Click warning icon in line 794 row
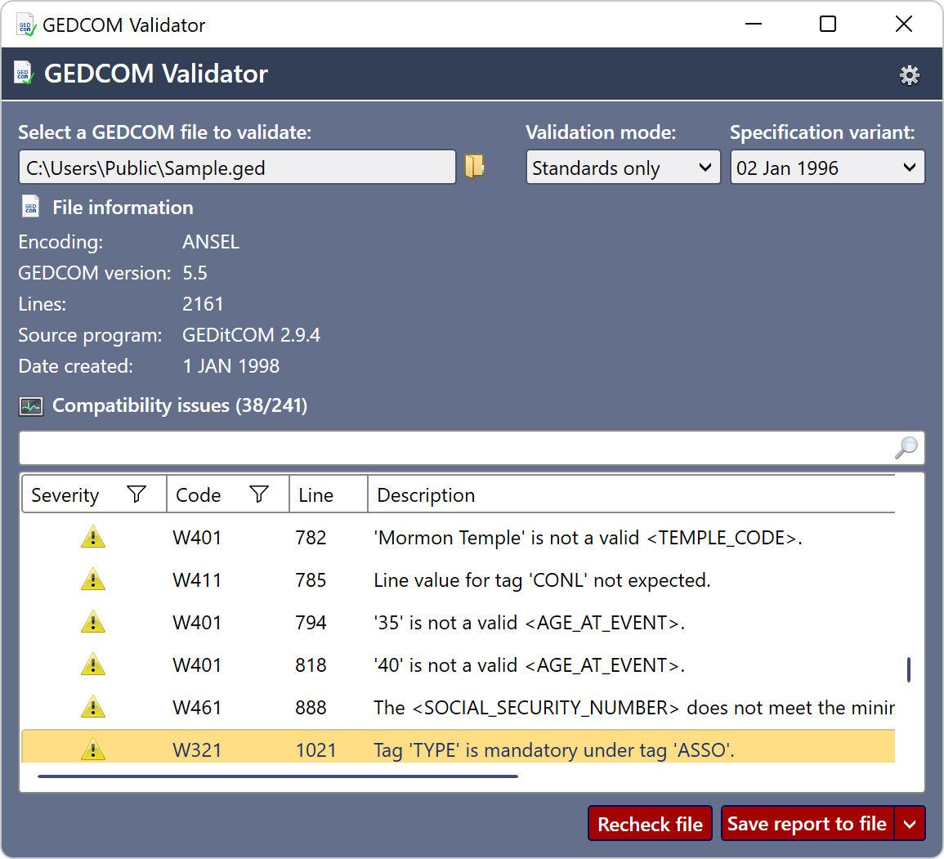This screenshot has height=859, width=944. (92, 622)
